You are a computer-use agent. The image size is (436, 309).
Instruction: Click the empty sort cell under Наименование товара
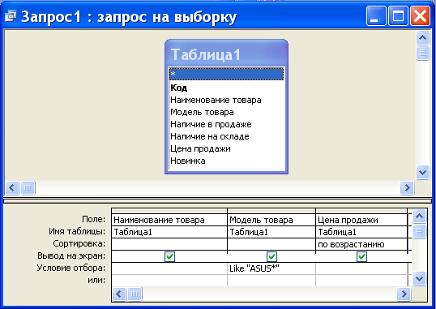169,244
